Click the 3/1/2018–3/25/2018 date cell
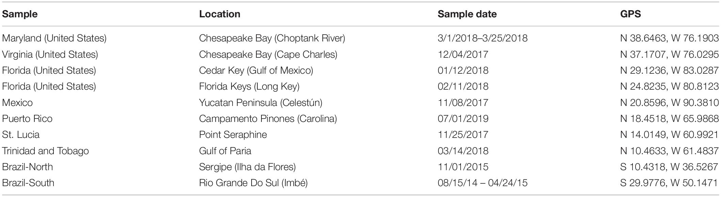Image resolution: width=721 pixels, height=197 pixels. [x=483, y=38]
